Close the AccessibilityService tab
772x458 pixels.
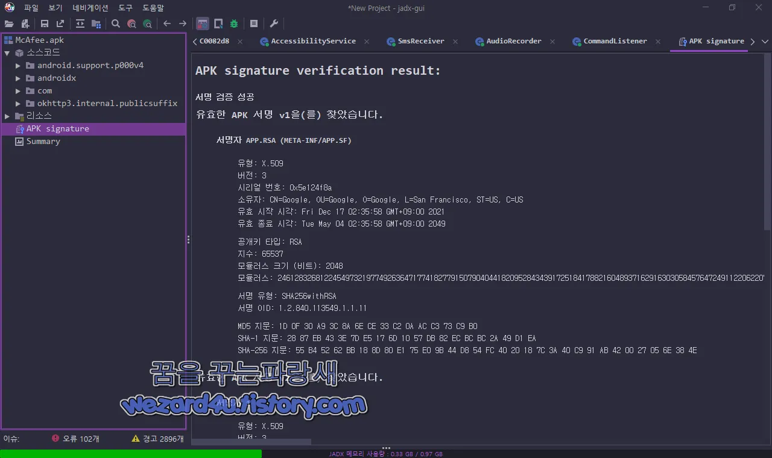click(x=367, y=42)
